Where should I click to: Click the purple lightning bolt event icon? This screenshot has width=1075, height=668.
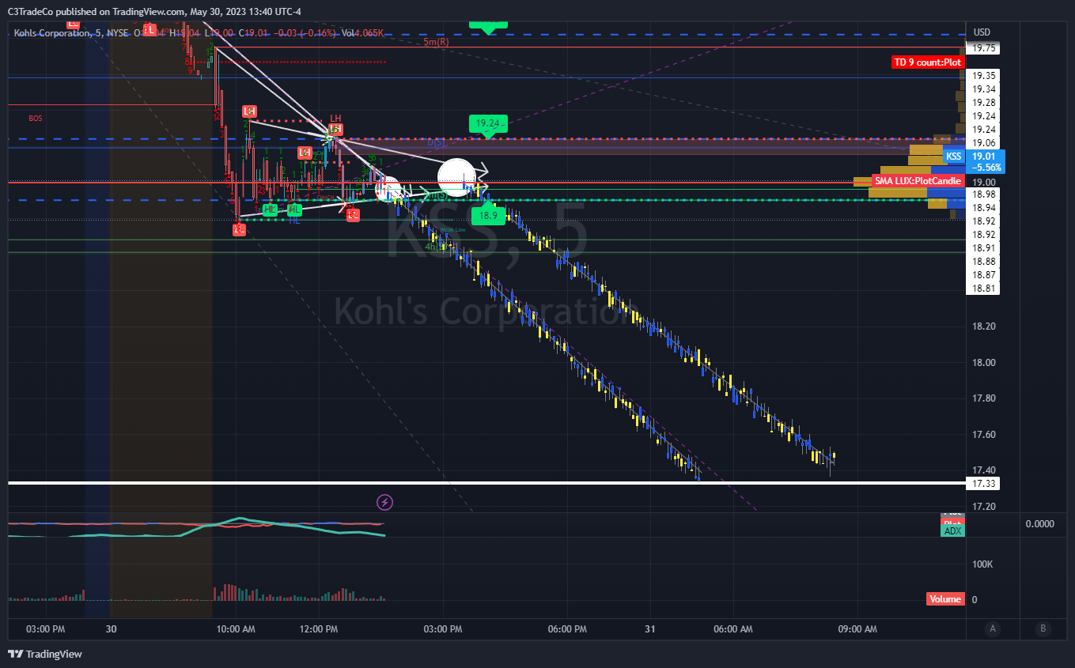385,502
